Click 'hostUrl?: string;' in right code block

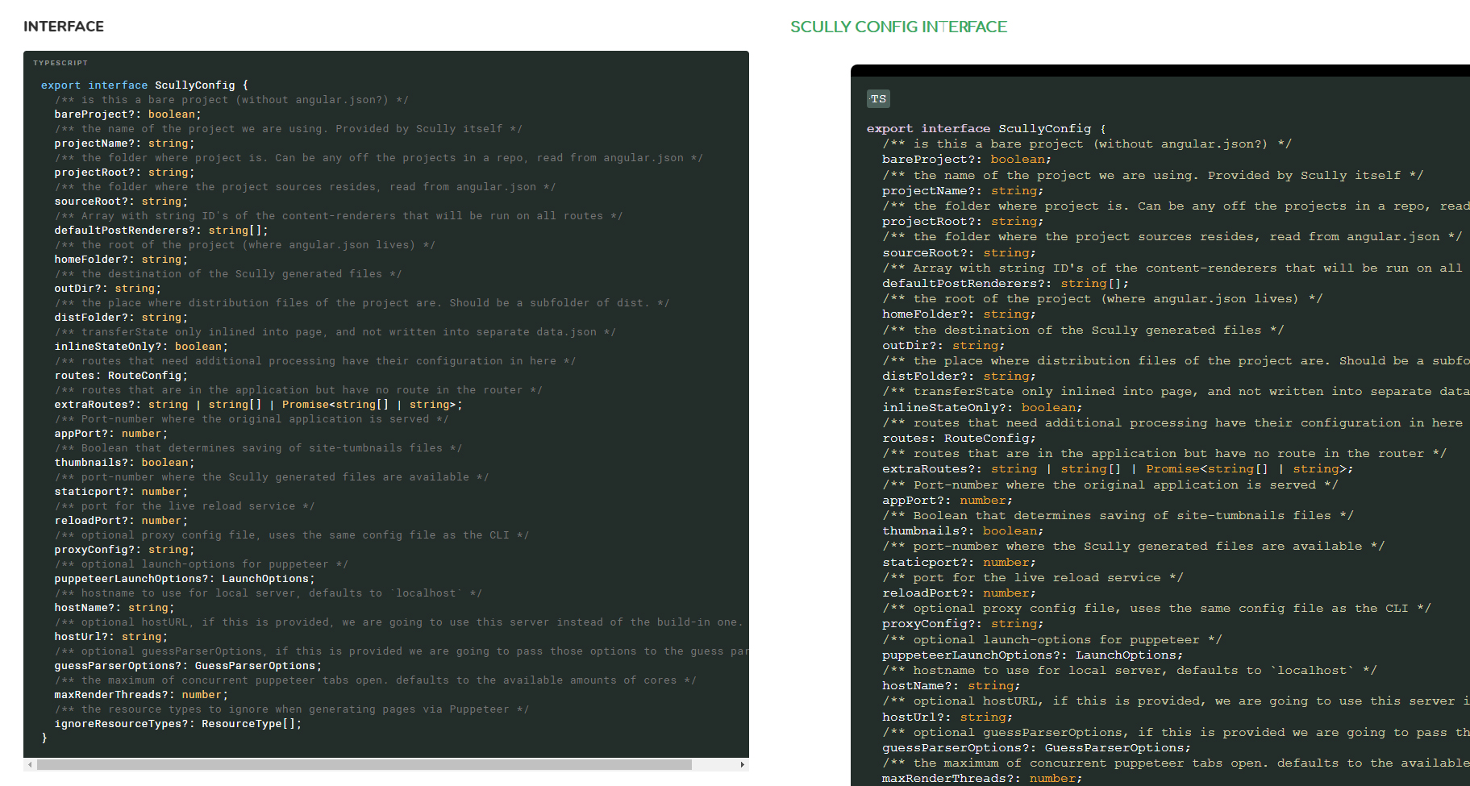(947, 717)
